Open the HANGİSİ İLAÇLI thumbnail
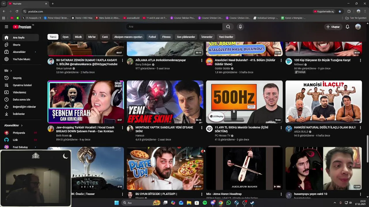The width and height of the screenshot is (369, 207). 323,102
